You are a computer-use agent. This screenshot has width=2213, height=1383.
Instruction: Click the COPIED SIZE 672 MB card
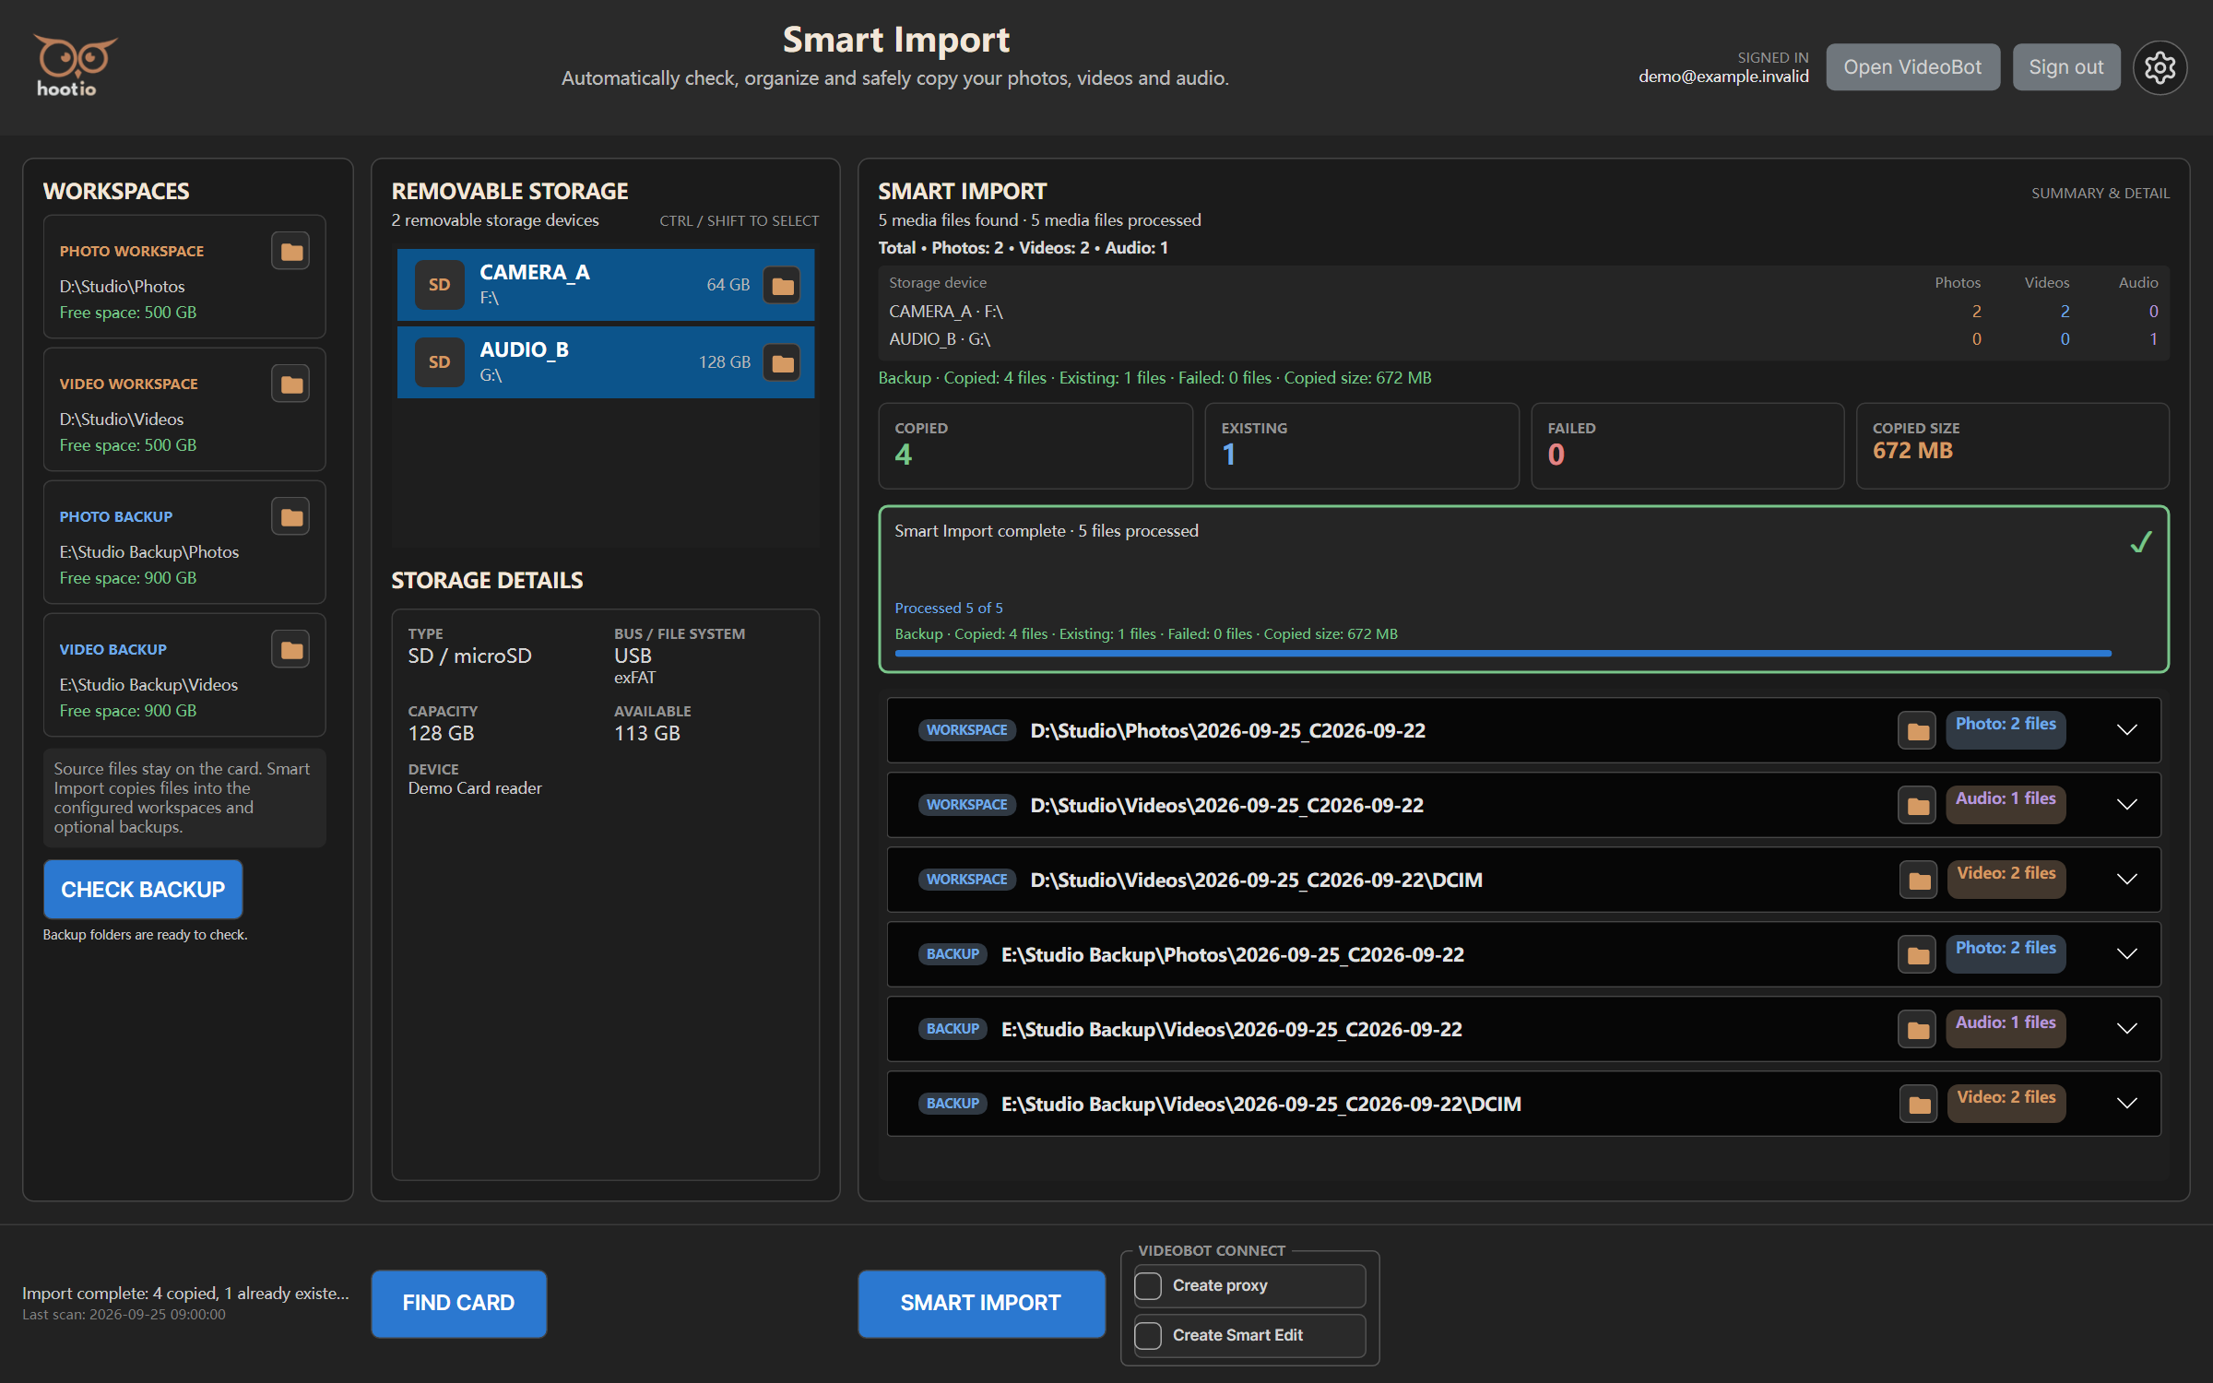pos(2013,446)
